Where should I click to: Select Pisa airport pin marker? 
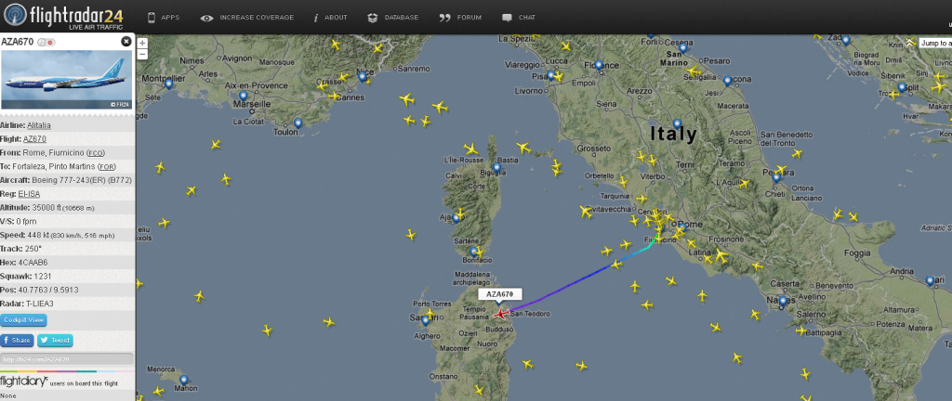550,76
